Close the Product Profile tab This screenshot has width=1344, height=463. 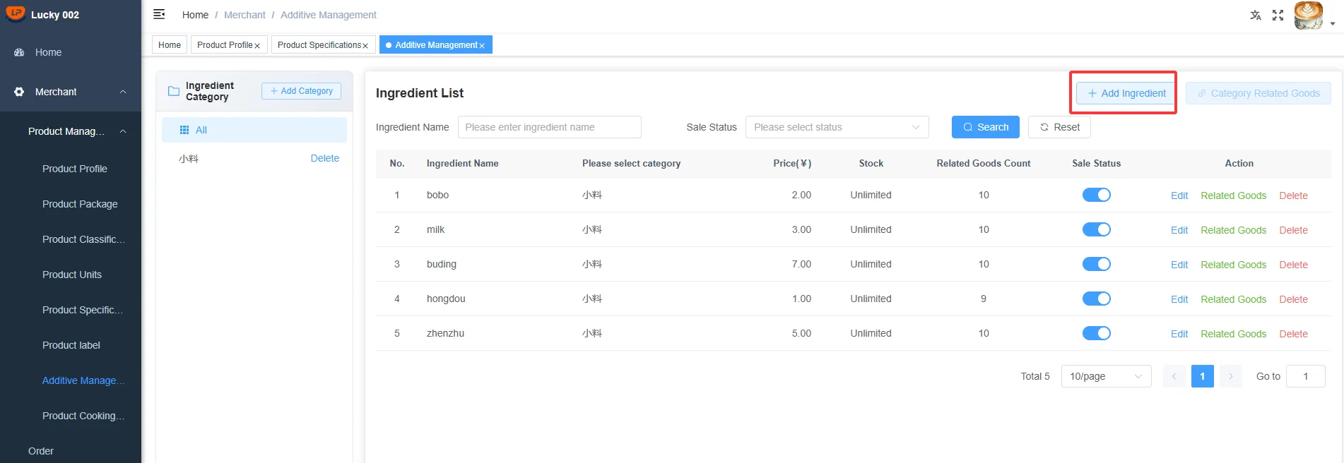point(257,46)
